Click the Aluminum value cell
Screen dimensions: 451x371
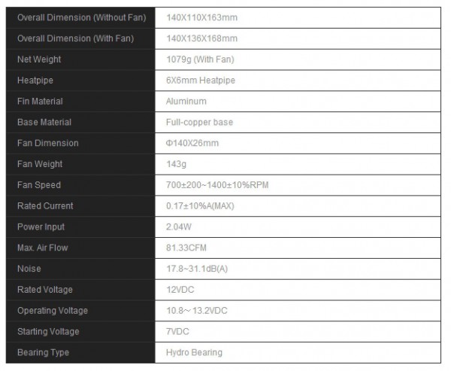(x=298, y=102)
